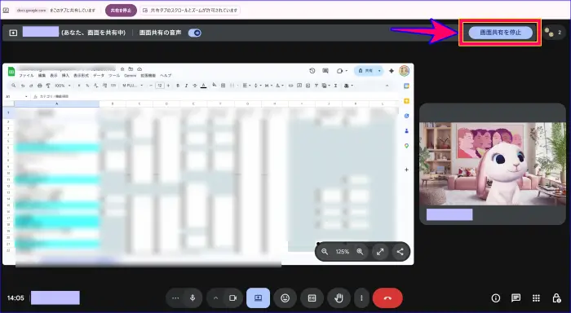571x313 pixels.
Task: Click the functions sigma icon in Sheets
Action: point(335,86)
